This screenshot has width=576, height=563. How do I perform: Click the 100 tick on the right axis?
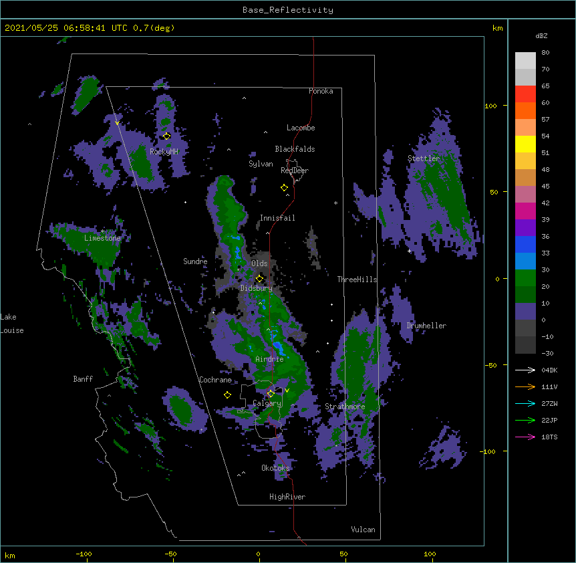click(x=490, y=106)
